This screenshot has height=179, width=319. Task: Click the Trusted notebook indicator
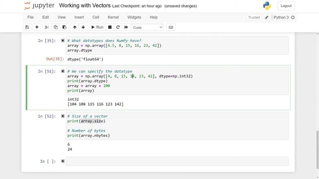point(254,17)
